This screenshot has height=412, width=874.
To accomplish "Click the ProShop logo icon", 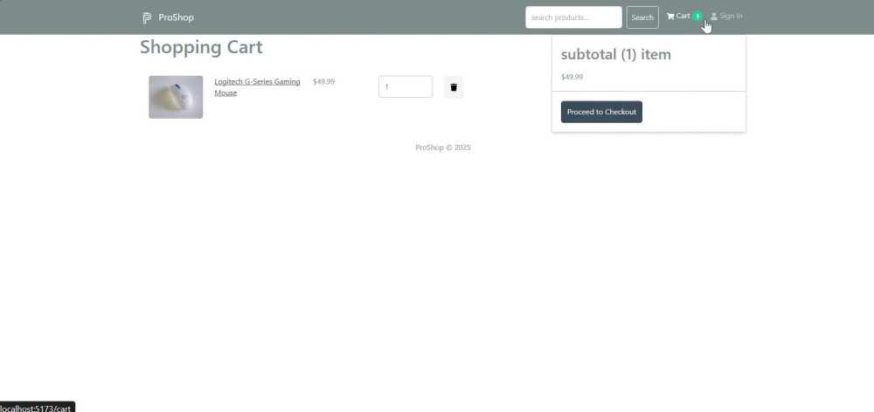I will [147, 17].
